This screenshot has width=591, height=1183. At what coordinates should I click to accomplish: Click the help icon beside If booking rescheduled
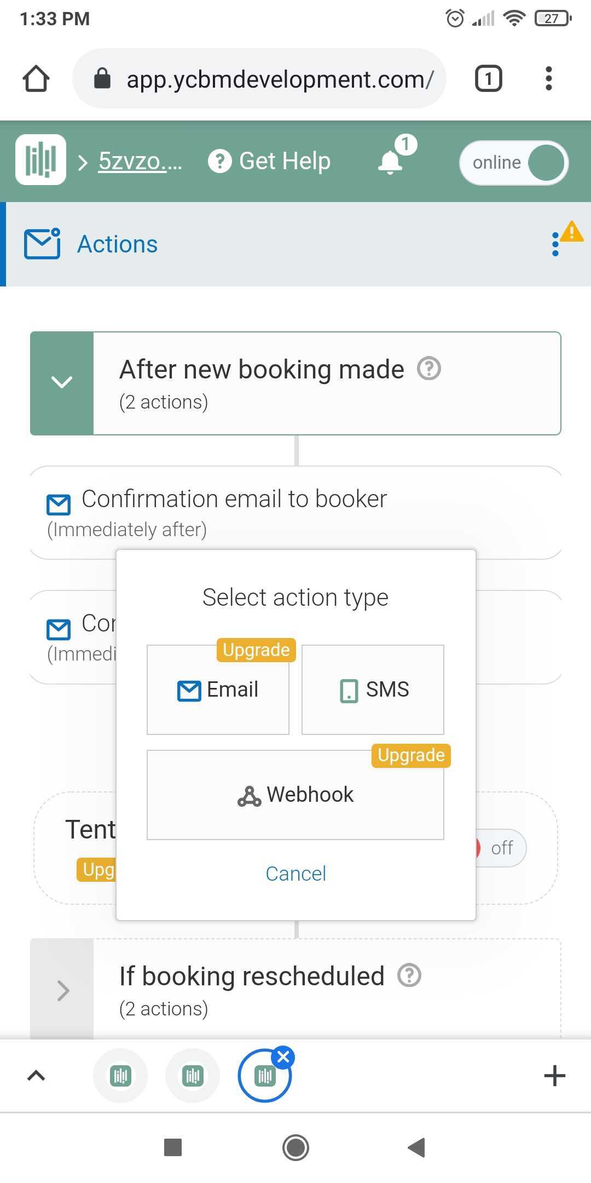point(409,975)
